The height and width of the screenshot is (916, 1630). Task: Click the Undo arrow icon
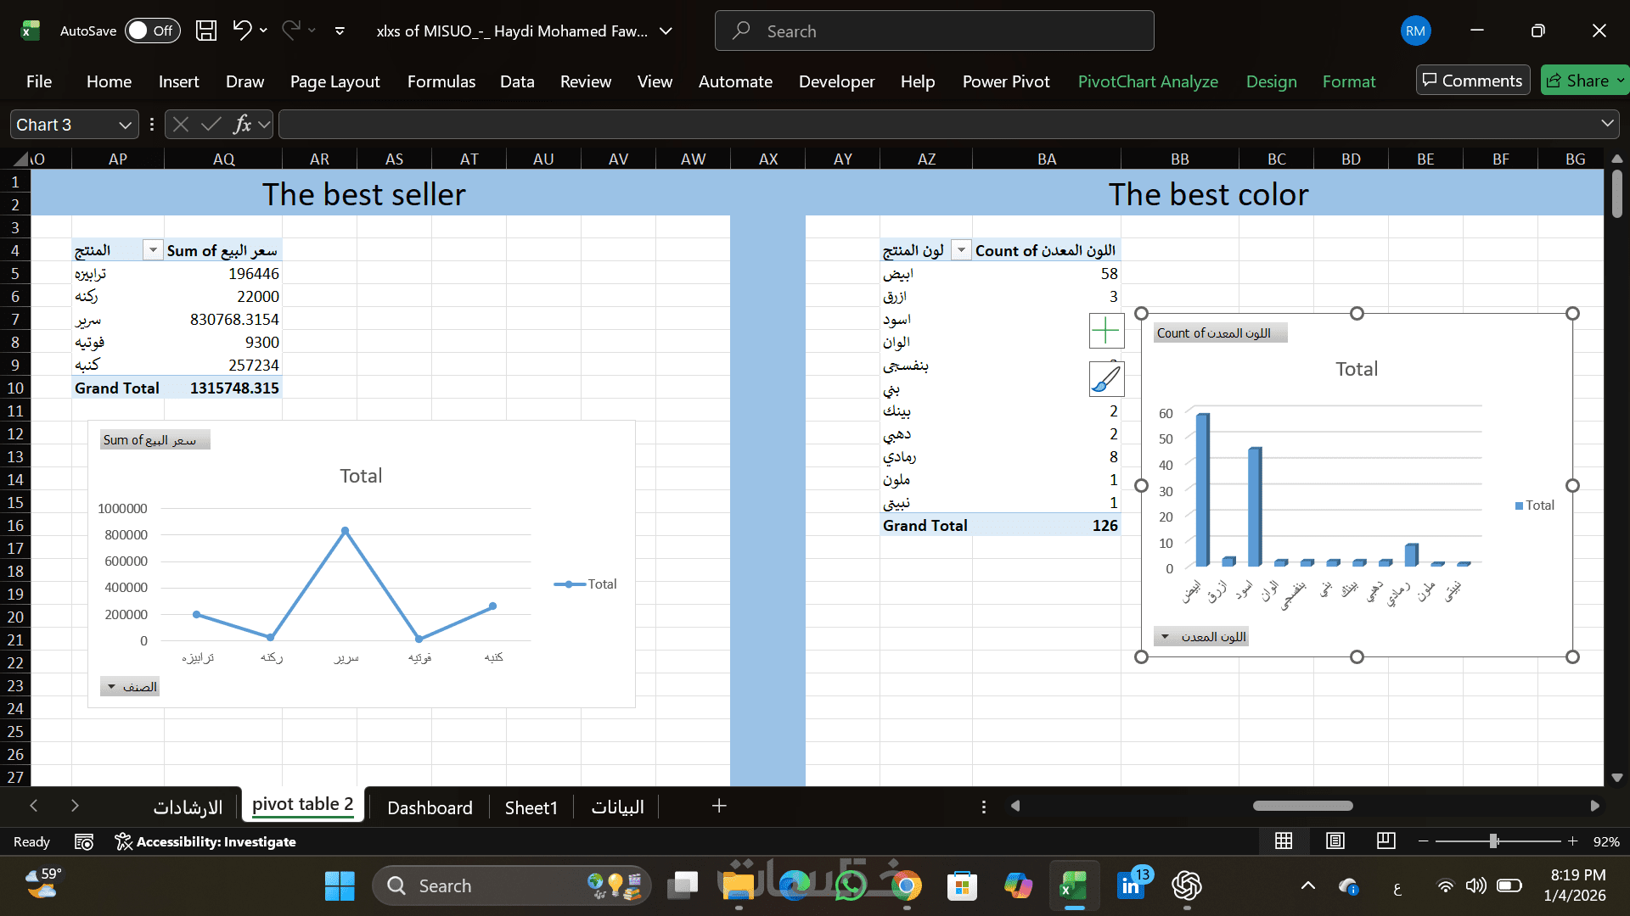point(242,31)
